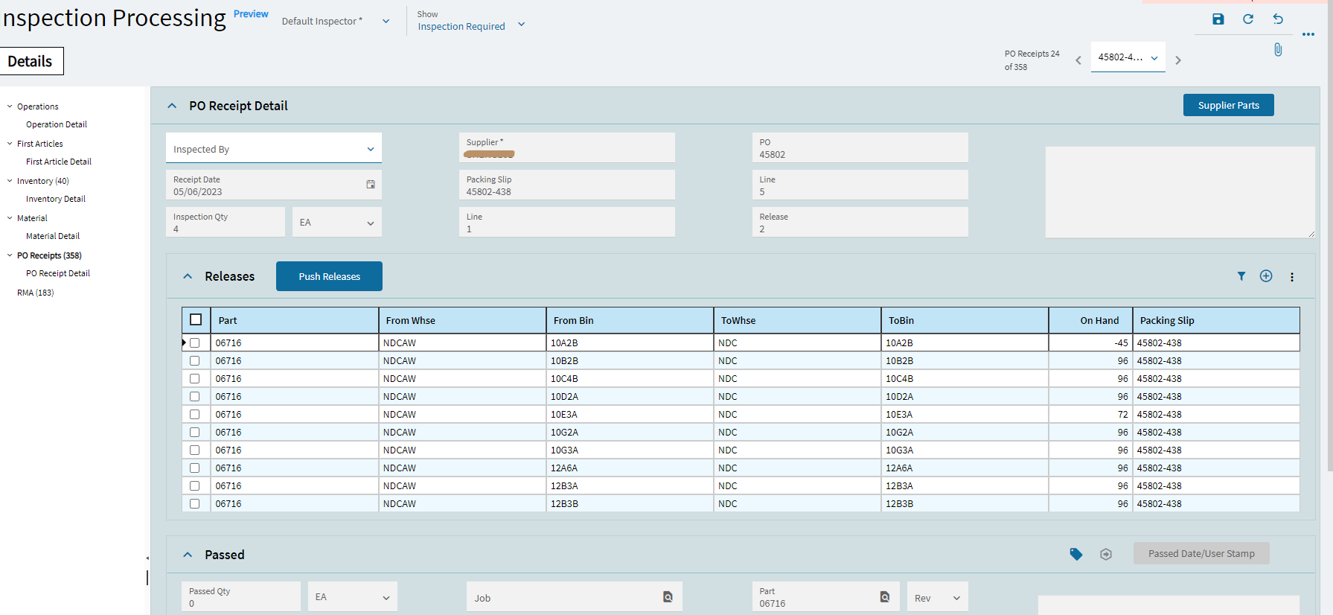Collapse the Passed section
Screen dimensions: 1333x615
pyautogui.click(x=188, y=555)
